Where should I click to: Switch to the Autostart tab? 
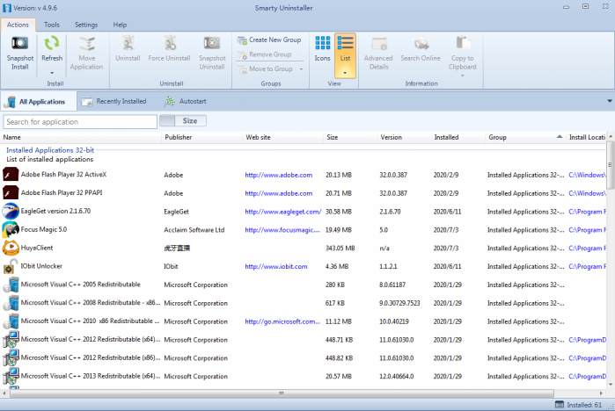coord(185,101)
